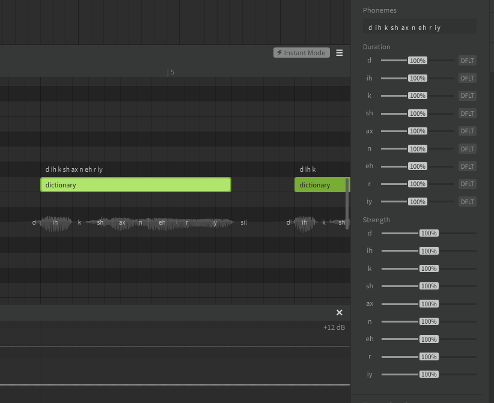Image resolution: width=494 pixels, height=403 pixels.
Task: Reset 'd' duration using DFLT button
Action: click(x=467, y=61)
